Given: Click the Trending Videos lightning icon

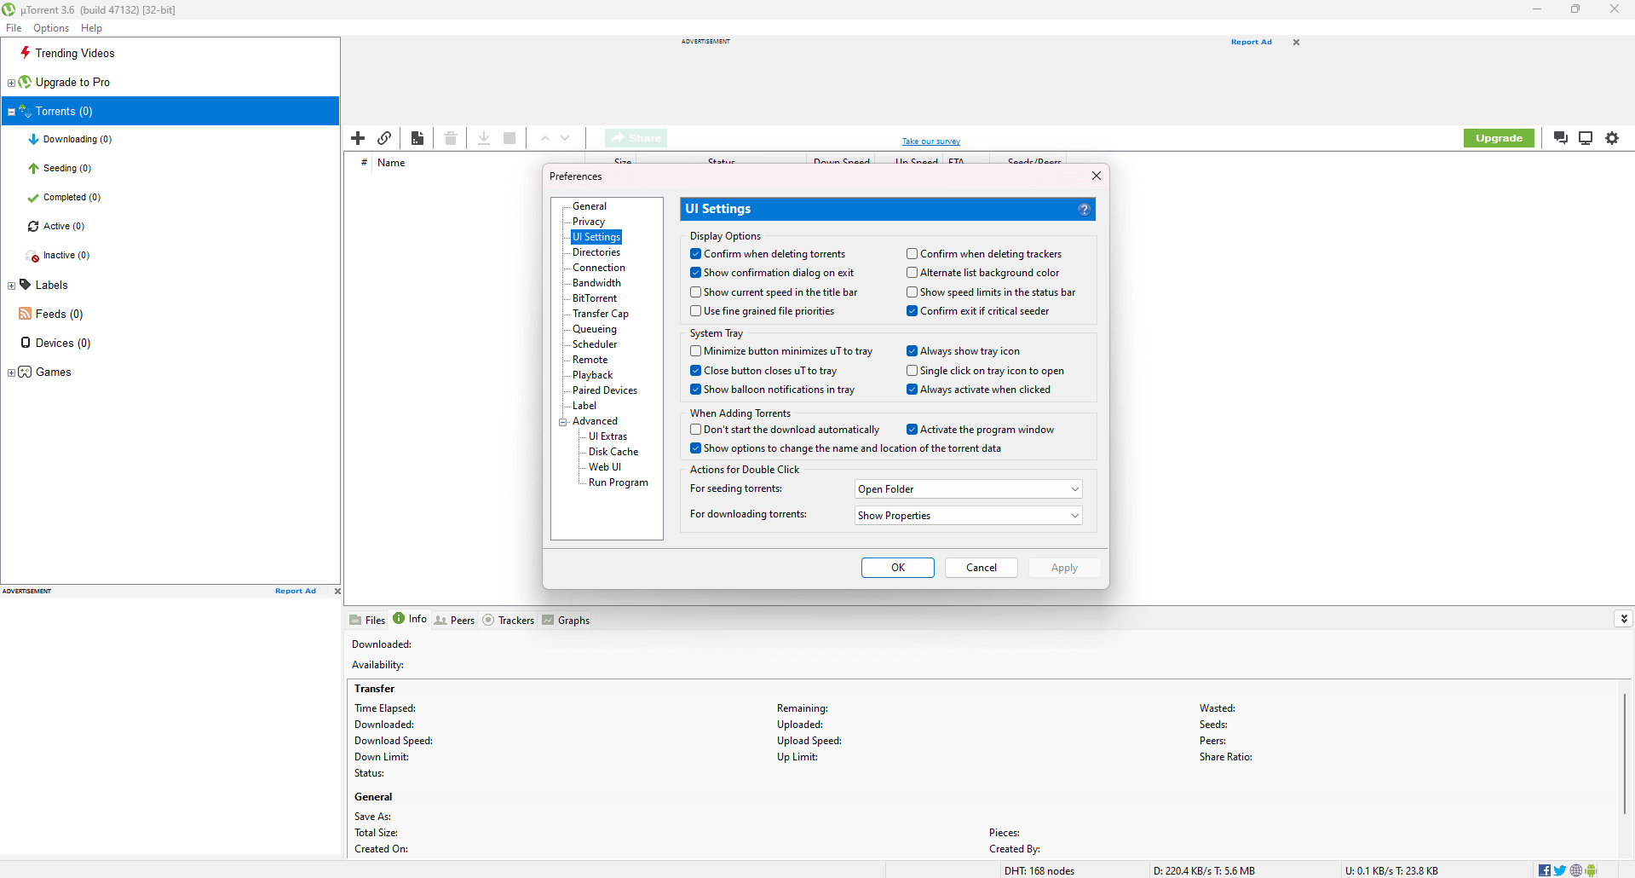Looking at the screenshot, I should pos(26,53).
